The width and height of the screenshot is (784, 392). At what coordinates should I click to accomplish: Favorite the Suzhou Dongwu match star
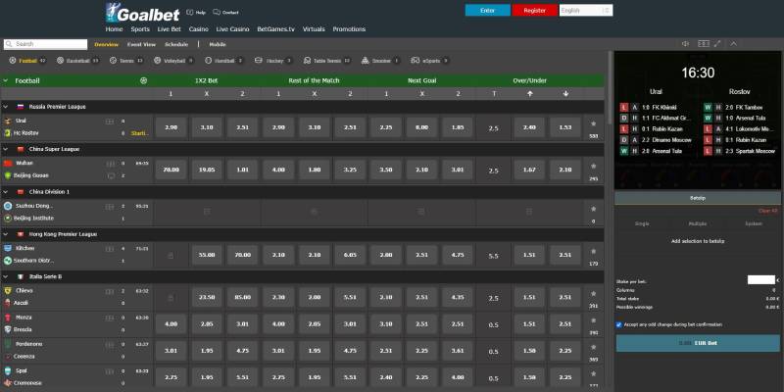coord(594,209)
